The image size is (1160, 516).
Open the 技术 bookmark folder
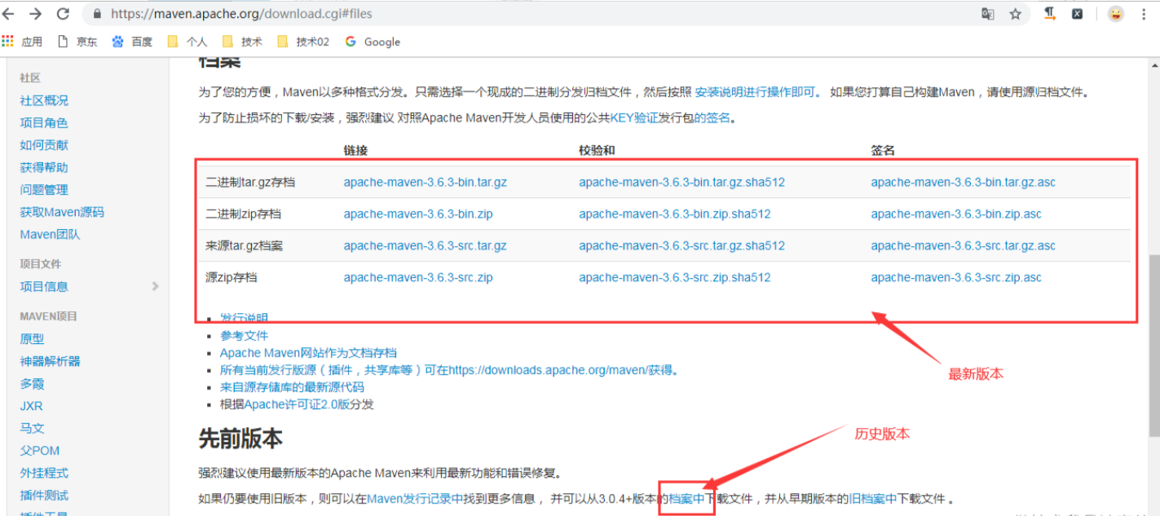pyautogui.click(x=242, y=42)
